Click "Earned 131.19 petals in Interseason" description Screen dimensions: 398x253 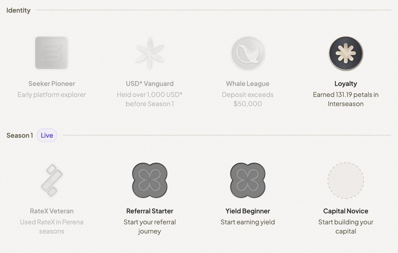pyautogui.click(x=346, y=99)
